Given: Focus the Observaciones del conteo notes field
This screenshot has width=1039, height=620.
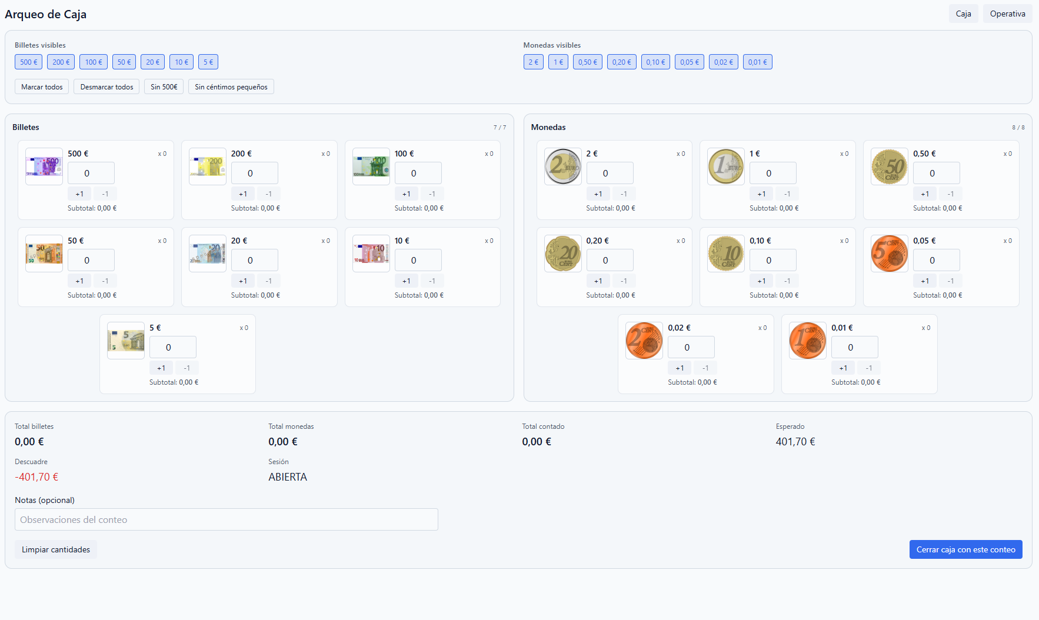Looking at the screenshot, I should [227, 519].
